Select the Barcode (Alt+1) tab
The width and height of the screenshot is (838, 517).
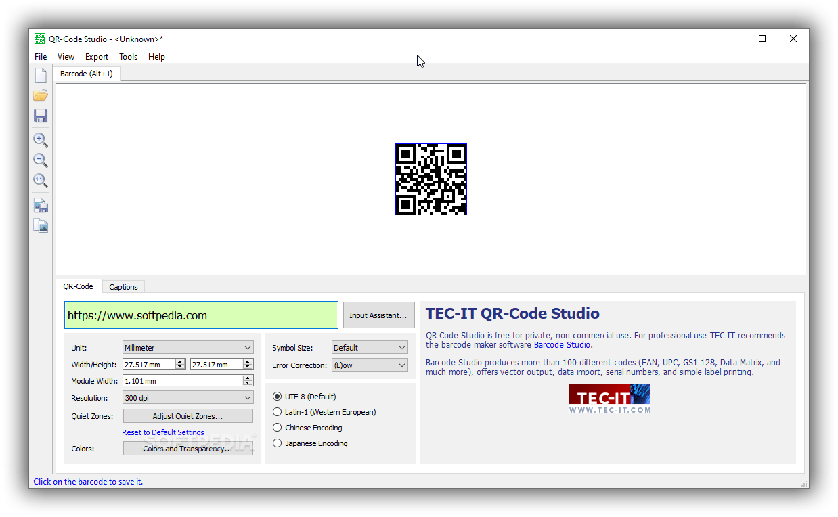(x=87, y=74)
